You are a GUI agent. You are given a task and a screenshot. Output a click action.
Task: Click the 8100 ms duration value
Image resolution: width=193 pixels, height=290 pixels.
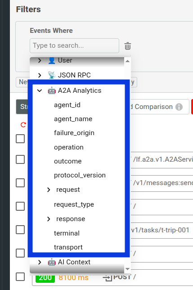[73, 277]
